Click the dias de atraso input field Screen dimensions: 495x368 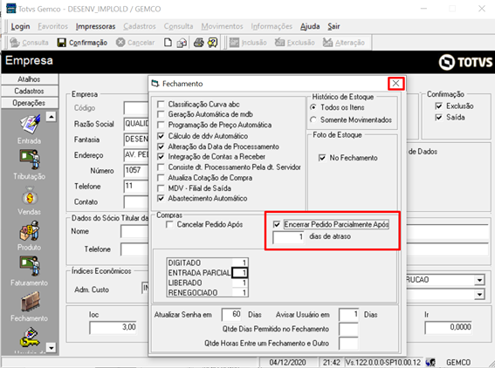pos(289,237)
